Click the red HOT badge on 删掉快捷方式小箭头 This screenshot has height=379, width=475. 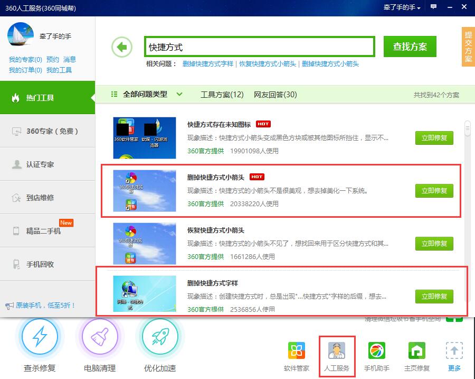coord(257,177)
